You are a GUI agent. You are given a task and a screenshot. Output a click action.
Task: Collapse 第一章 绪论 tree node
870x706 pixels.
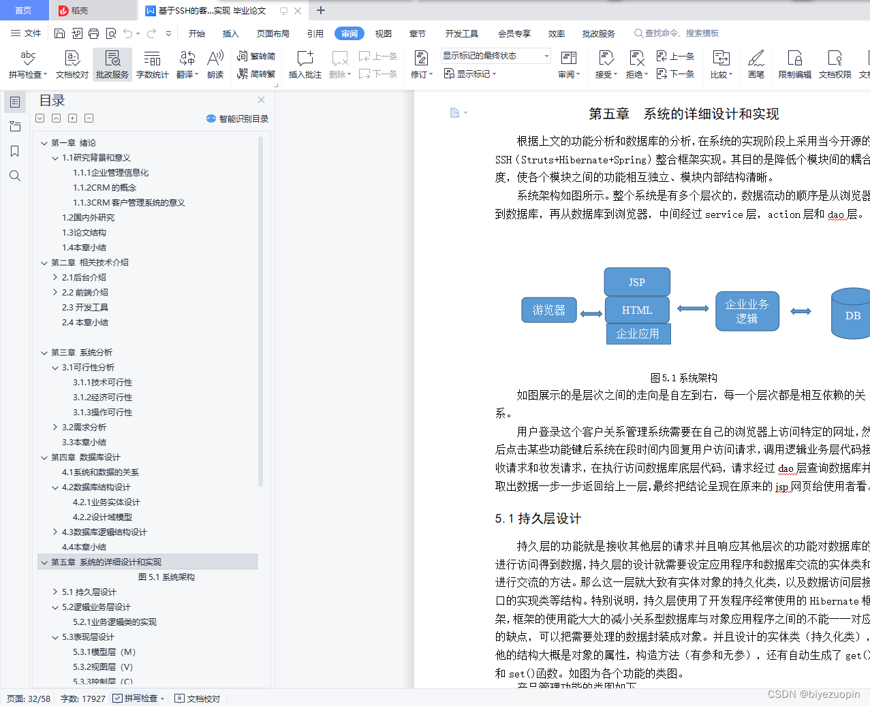(44, 143)
